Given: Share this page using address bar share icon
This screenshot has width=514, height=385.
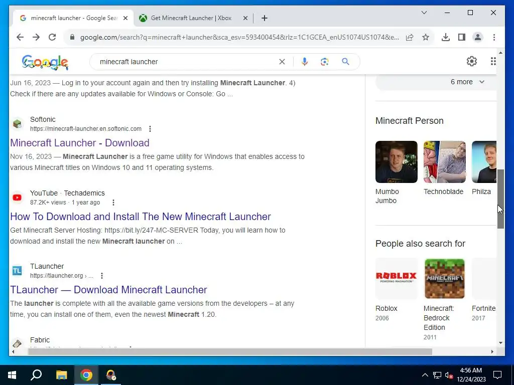Looking at the screenshot, I should tap(410, 37).
